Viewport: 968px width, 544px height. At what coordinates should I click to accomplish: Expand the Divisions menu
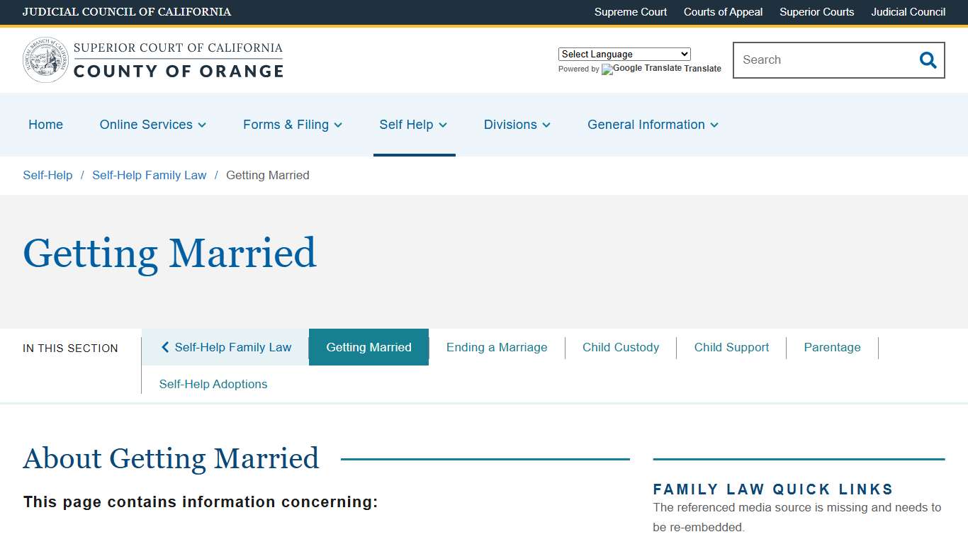point(517,125)
